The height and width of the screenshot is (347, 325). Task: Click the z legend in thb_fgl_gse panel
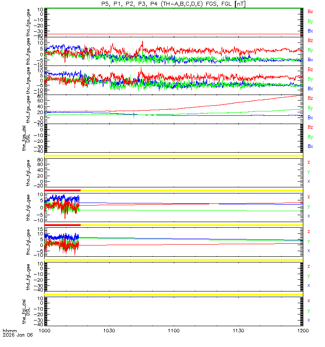(x=309, y=197)
